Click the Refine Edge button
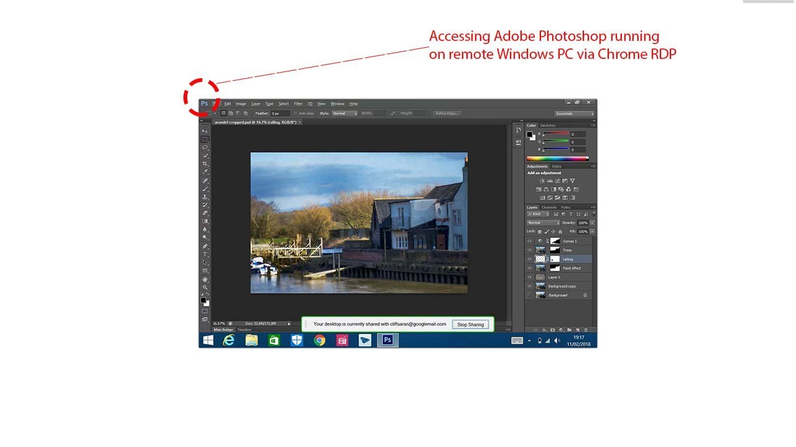Viewport: 796px width, 447px height. point(447,114)
